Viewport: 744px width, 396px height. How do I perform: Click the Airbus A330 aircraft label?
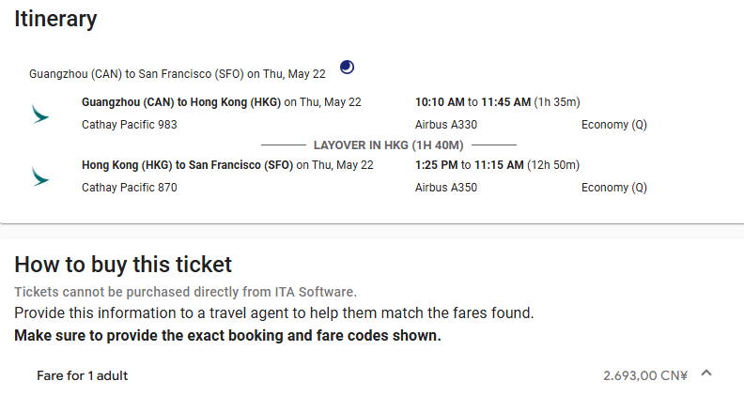click(446, 125)
